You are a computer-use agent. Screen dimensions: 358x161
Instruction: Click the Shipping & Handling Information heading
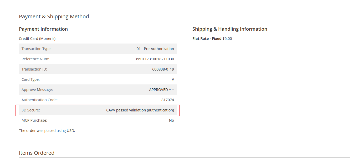pyautogui.click(x=230, y=29)
